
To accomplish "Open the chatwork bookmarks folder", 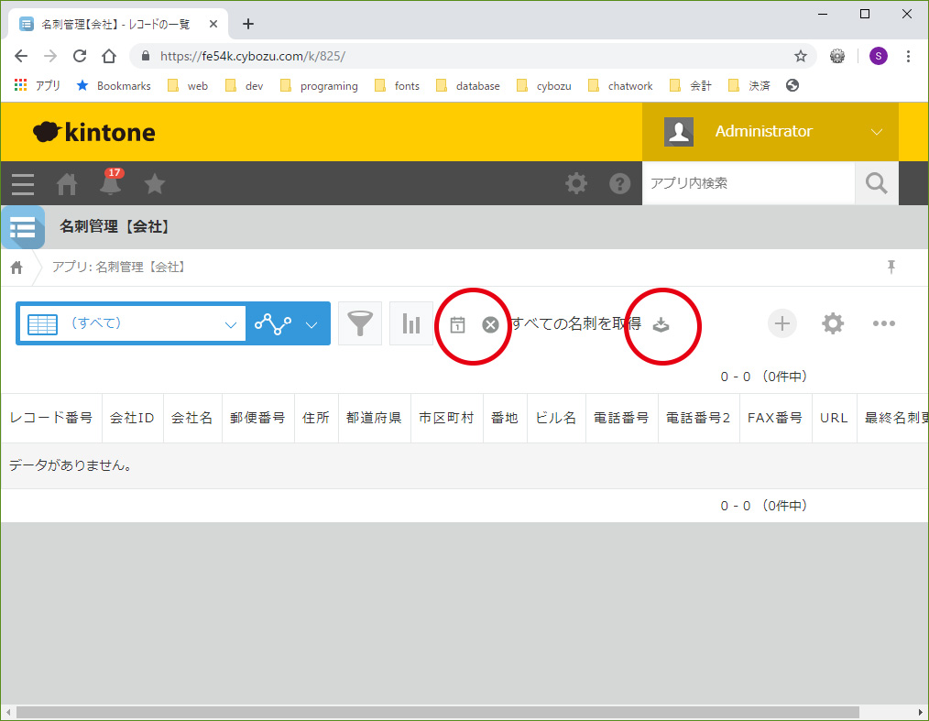I will tap(620, 85).
